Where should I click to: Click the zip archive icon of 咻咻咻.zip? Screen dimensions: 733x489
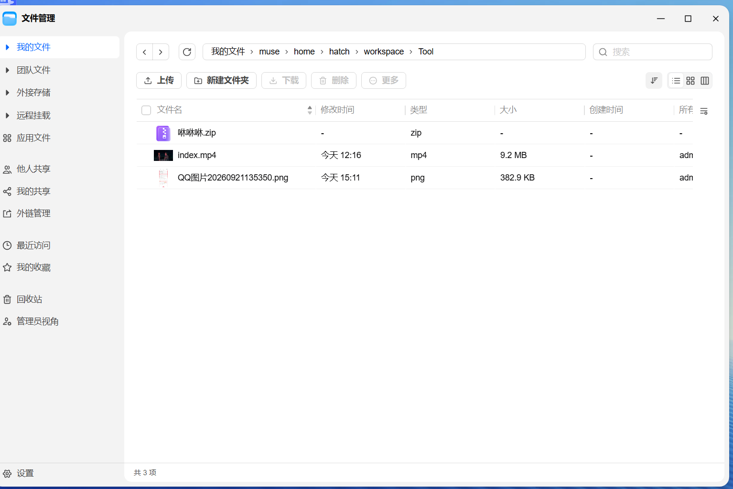click(x=163, y=133)
